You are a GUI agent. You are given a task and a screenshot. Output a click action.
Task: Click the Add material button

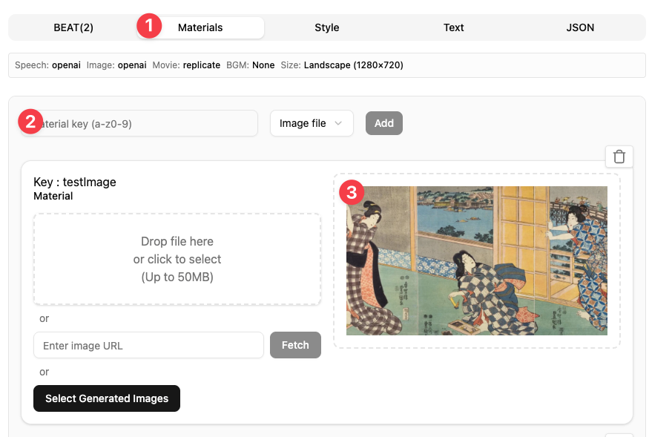[x=383, y=123]
